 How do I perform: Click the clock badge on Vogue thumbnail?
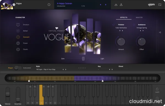coord(14,4)
